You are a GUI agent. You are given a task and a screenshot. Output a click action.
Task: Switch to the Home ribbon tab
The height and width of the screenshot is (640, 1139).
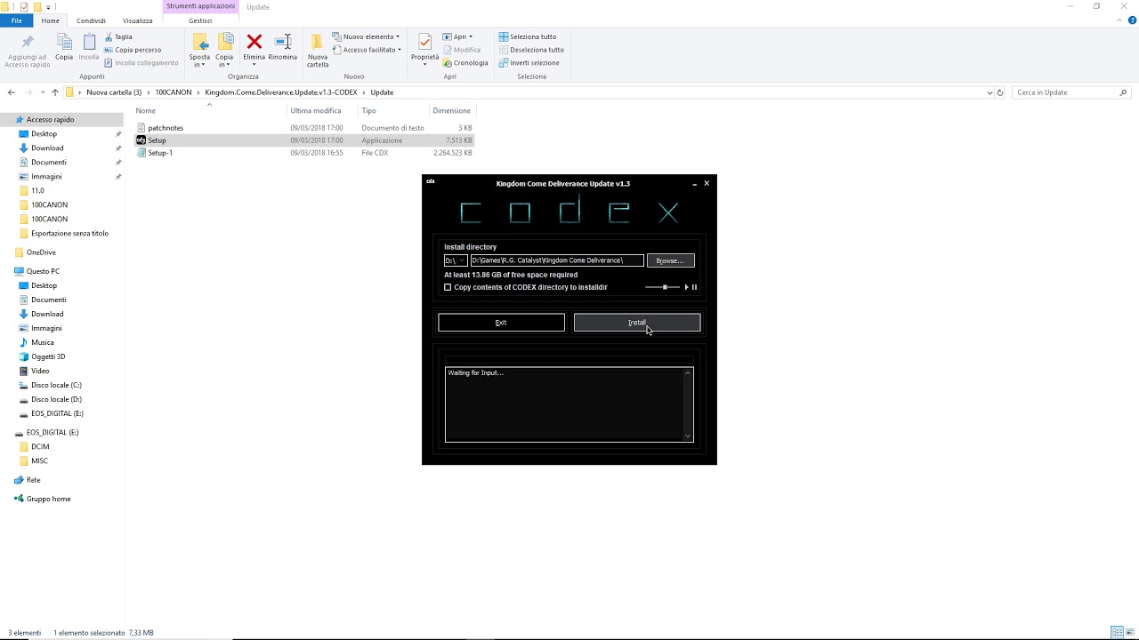(51, 20)
